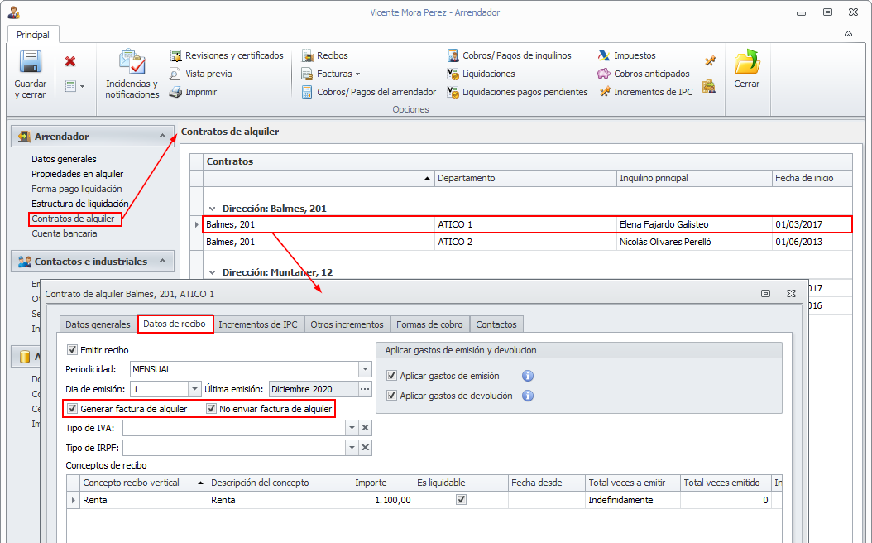Click info icon beside gastos de emisión
The height and width of the screenshot is (543, 872).
pos(528,376)
